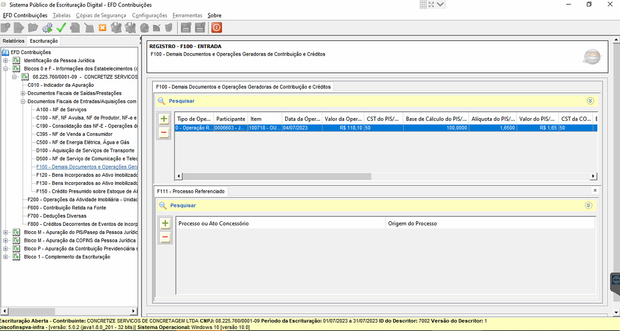Open the Ferramentas menu
This screenshot has width=620, height=331.
coord(187,16)
